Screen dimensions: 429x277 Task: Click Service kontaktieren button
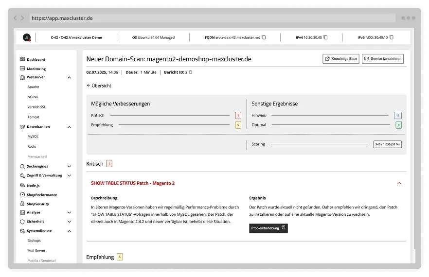(x=383, y=59)
